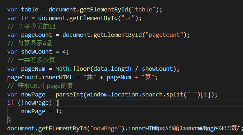Click 'showCount' in the Math.floor division
The height and width of the screenshot is (135, 243).
[157, 69]
